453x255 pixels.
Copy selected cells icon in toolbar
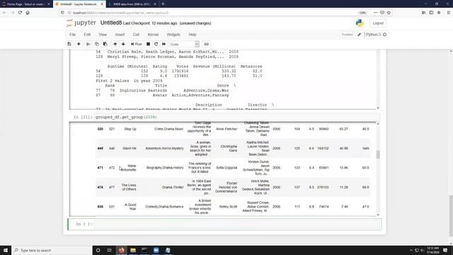pyautogui.click(x=97, y=44)
